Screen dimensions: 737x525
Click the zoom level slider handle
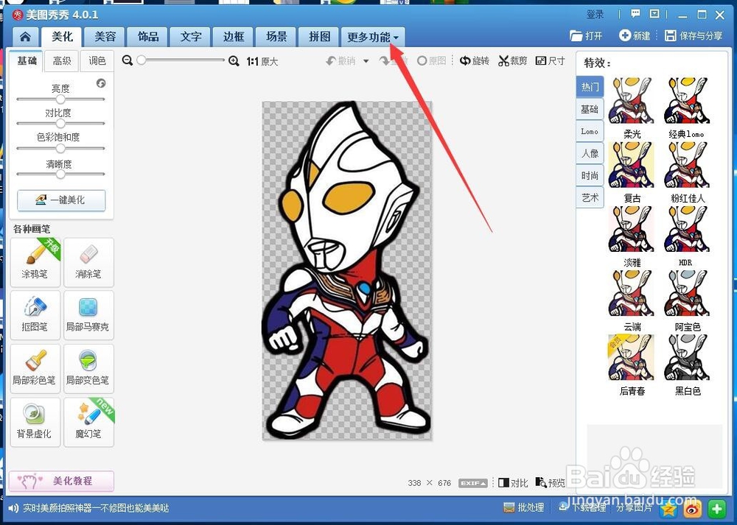[141, 60]
